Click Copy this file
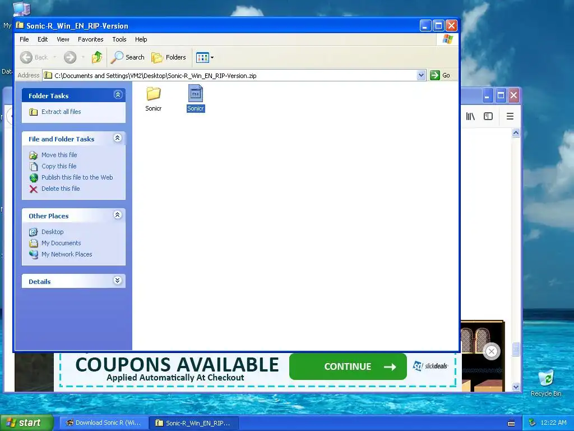This screenshot has height=431, width=574. coord(59,166)
